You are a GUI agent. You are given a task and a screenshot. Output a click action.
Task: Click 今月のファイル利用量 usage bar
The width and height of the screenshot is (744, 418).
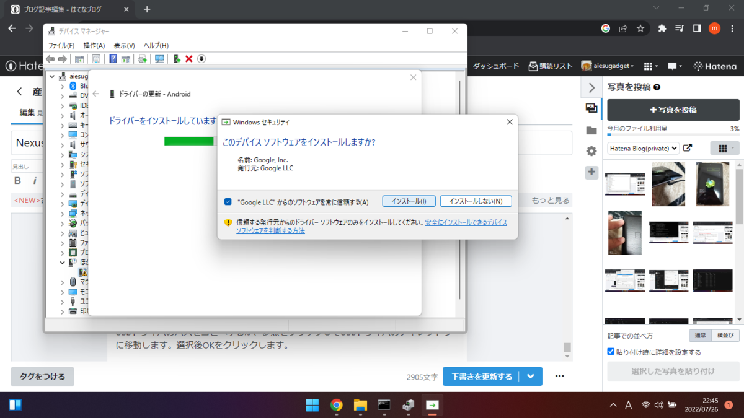pyautogui.click(x=673, y=136)
